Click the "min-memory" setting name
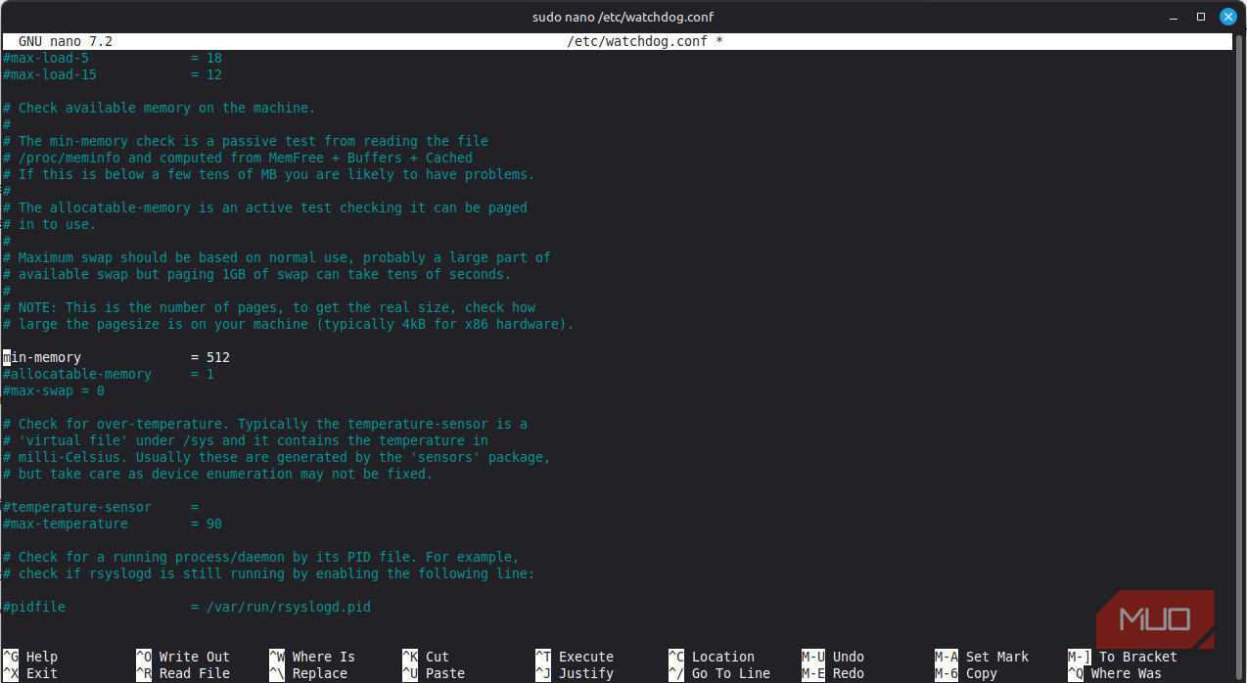Viewport: 1247px width, 683px height. pyautogui.click(x=42, y=357)
